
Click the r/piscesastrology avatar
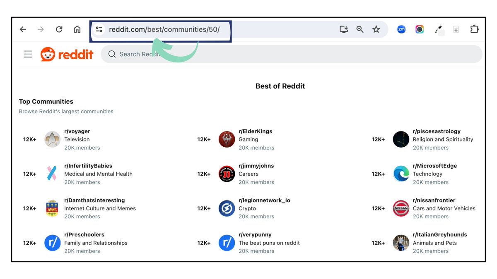pos(401,139)
